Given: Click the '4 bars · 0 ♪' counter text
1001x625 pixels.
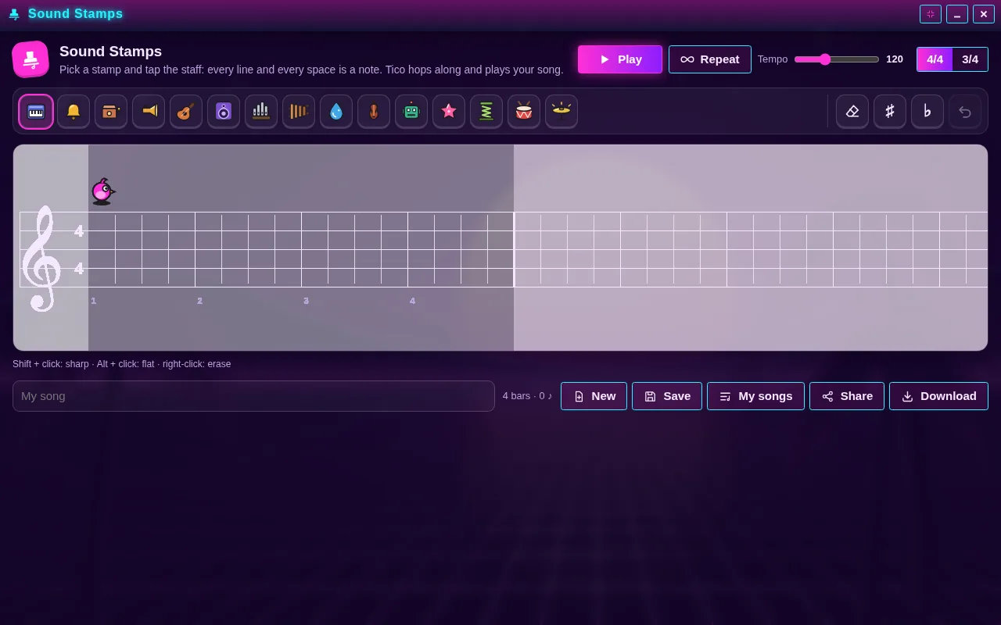Looking at the screenshot, I should [x=527, y=396].
